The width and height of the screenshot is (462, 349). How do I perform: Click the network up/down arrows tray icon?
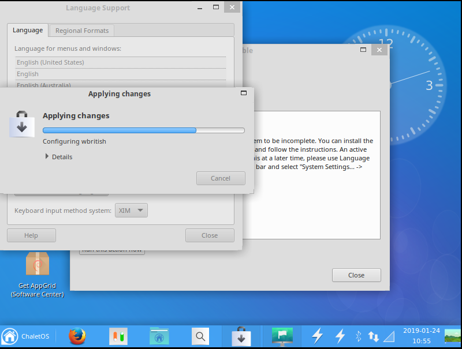click(x=374, y=336)
